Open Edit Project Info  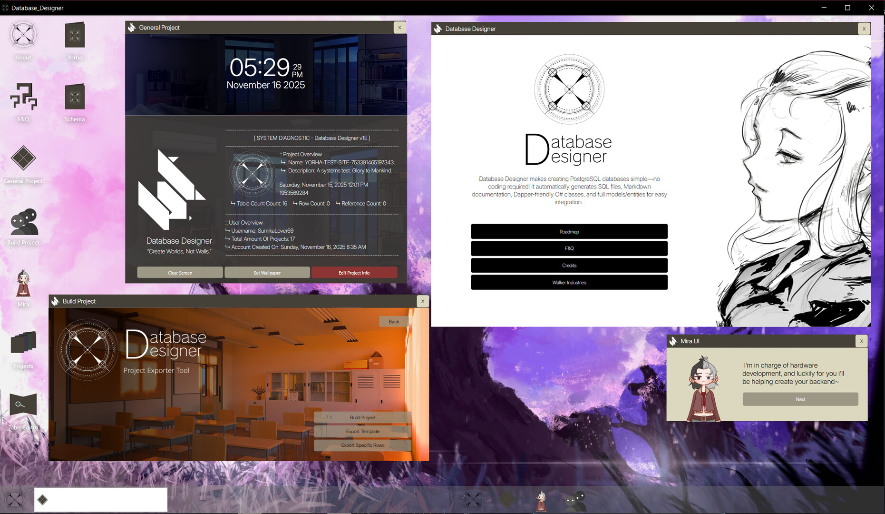pyautogui.click(x=354, y=272)
